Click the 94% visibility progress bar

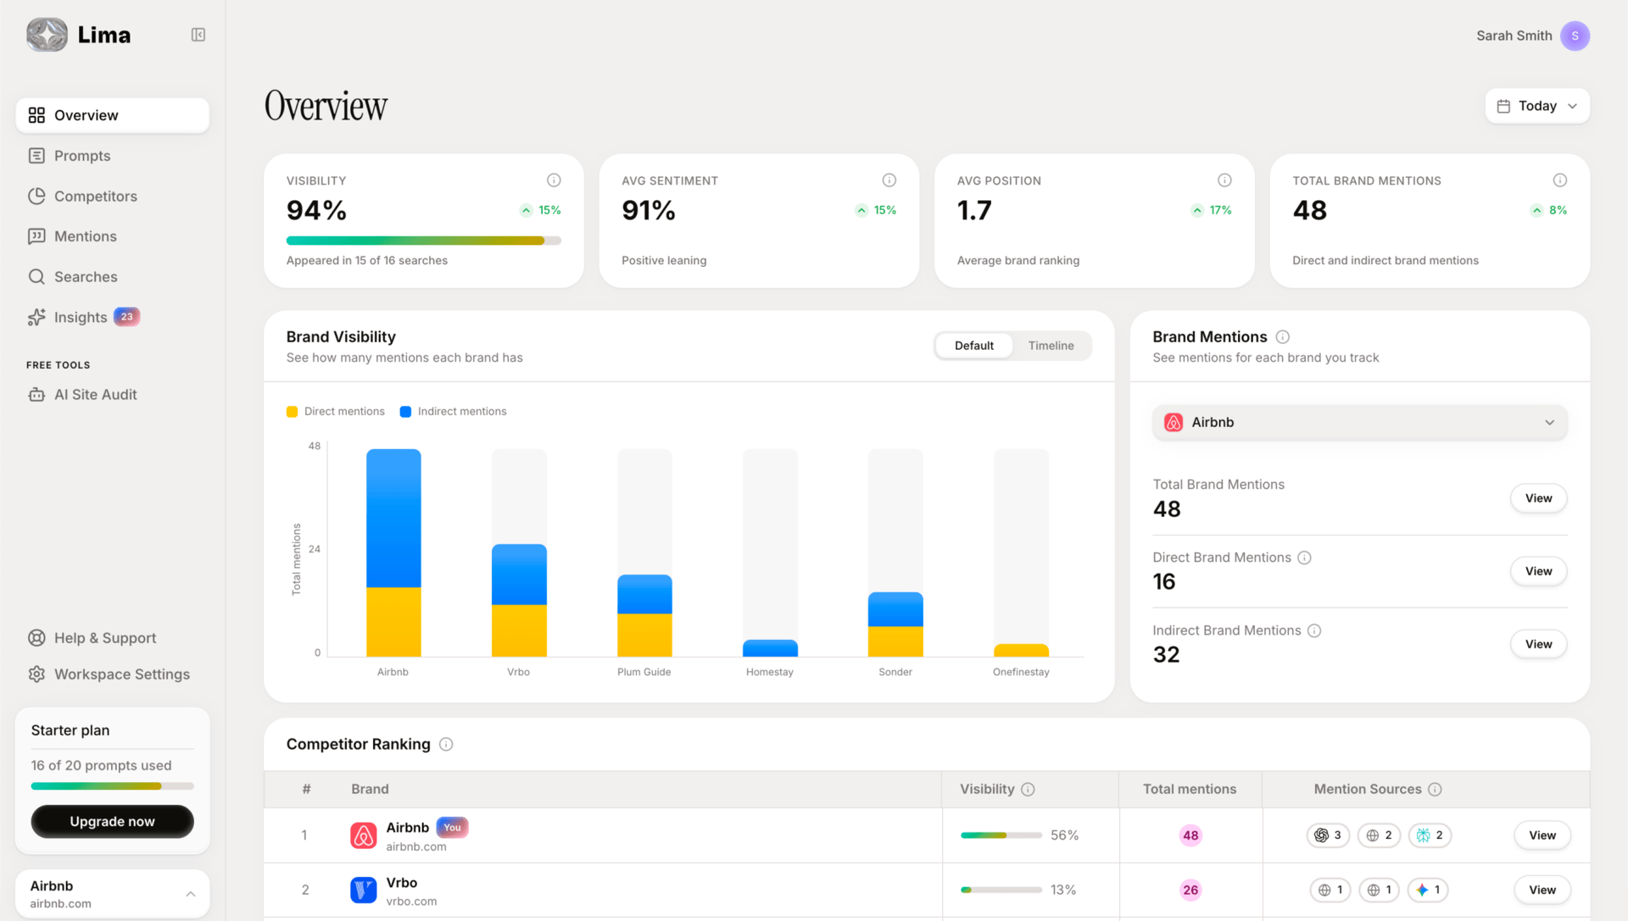click(424, 241)
